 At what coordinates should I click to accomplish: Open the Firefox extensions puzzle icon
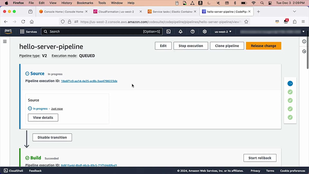tap(295, 22)
